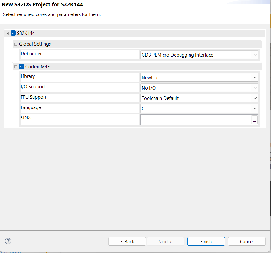This screenshot has width=271, height=253.
Task: Toggle the Cortex-M4F core checkbox
Action: 22,67
